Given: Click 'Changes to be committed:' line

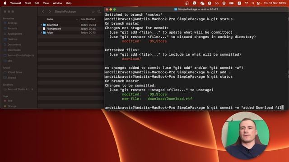Looking at the screenshot, I should pos(131,85).
